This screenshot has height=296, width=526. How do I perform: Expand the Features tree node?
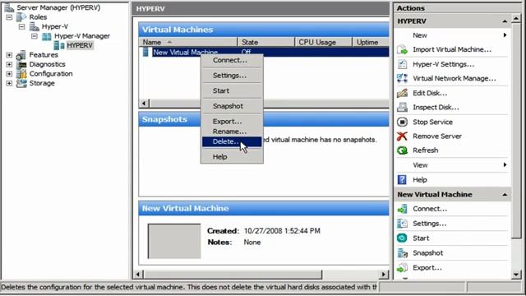click(9, 55)
